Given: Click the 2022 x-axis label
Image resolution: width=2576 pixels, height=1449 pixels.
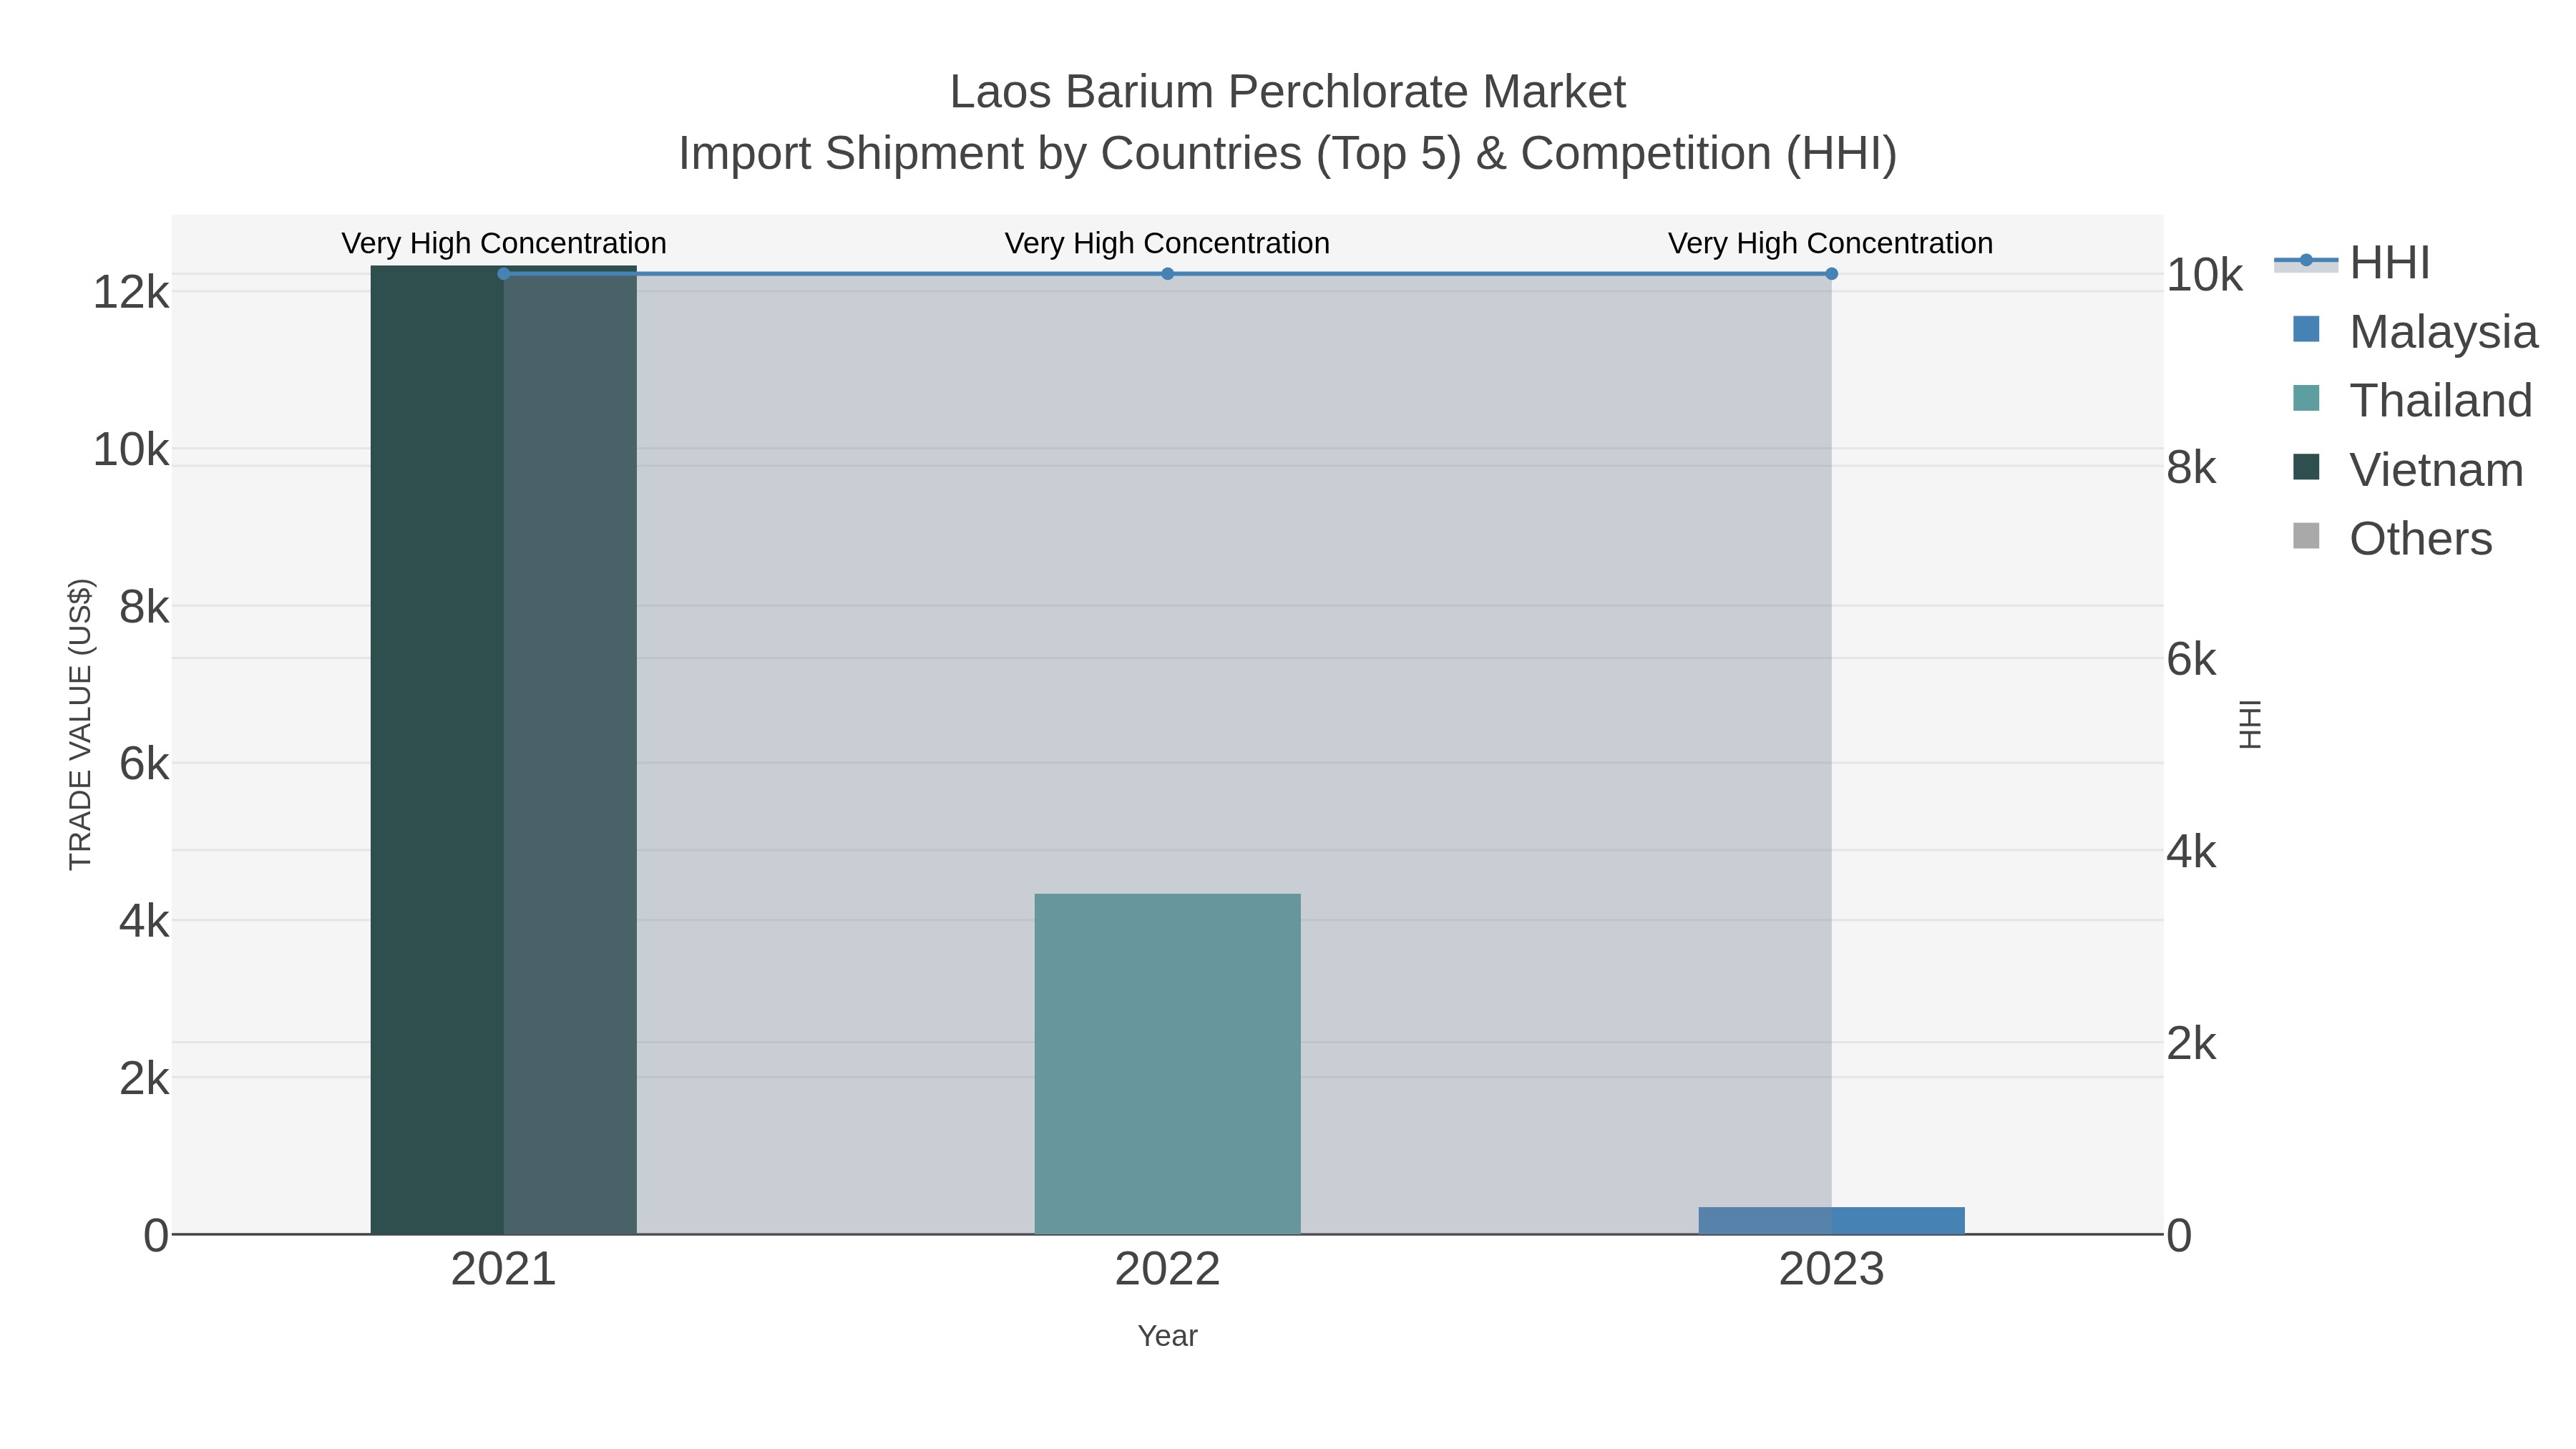Looking at the screenshot, I should (1168, 1270).
